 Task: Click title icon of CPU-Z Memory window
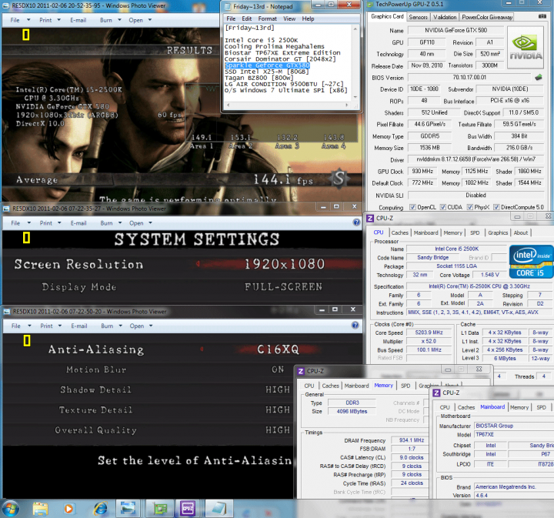(x=301, y=371)
